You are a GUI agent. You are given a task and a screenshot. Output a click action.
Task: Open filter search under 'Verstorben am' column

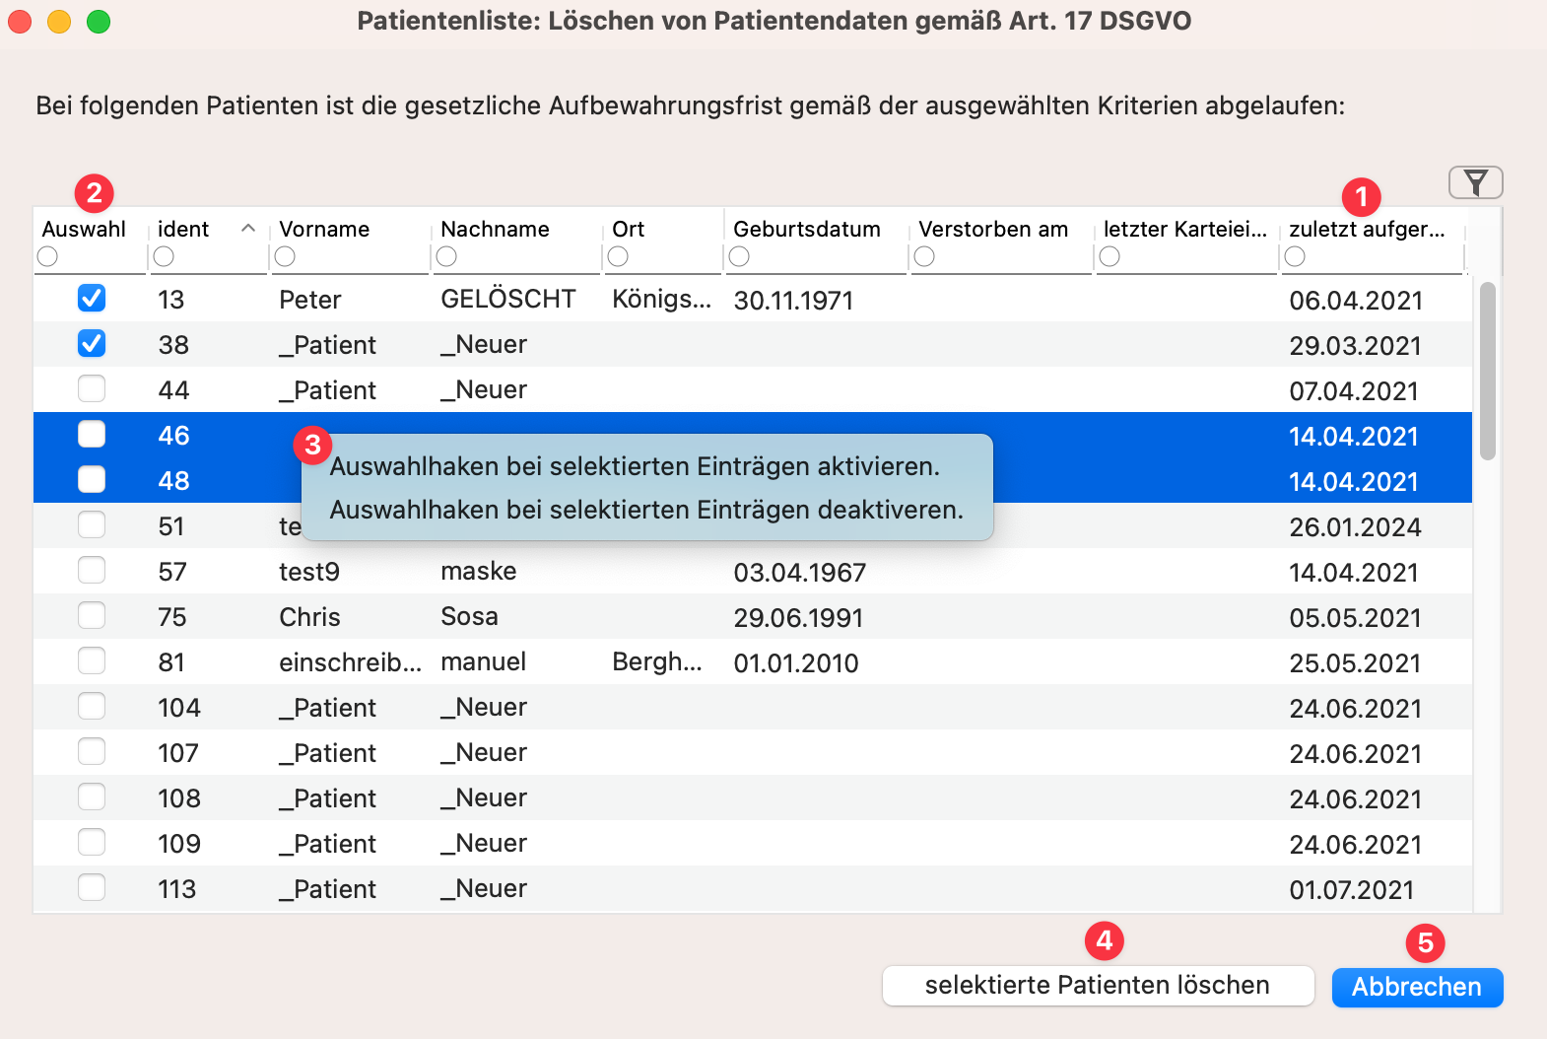924,256
